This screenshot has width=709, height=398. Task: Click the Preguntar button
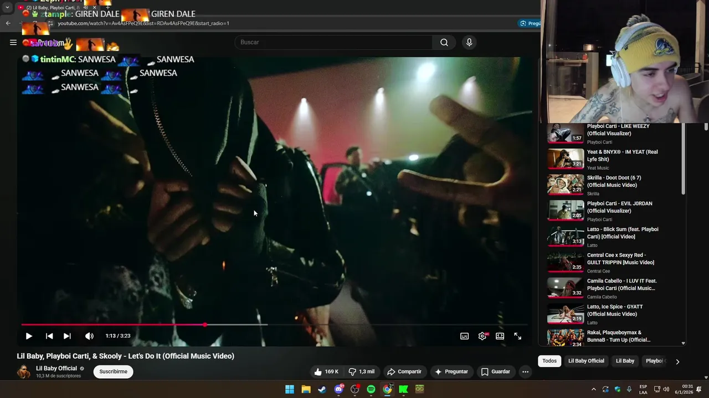451,371
